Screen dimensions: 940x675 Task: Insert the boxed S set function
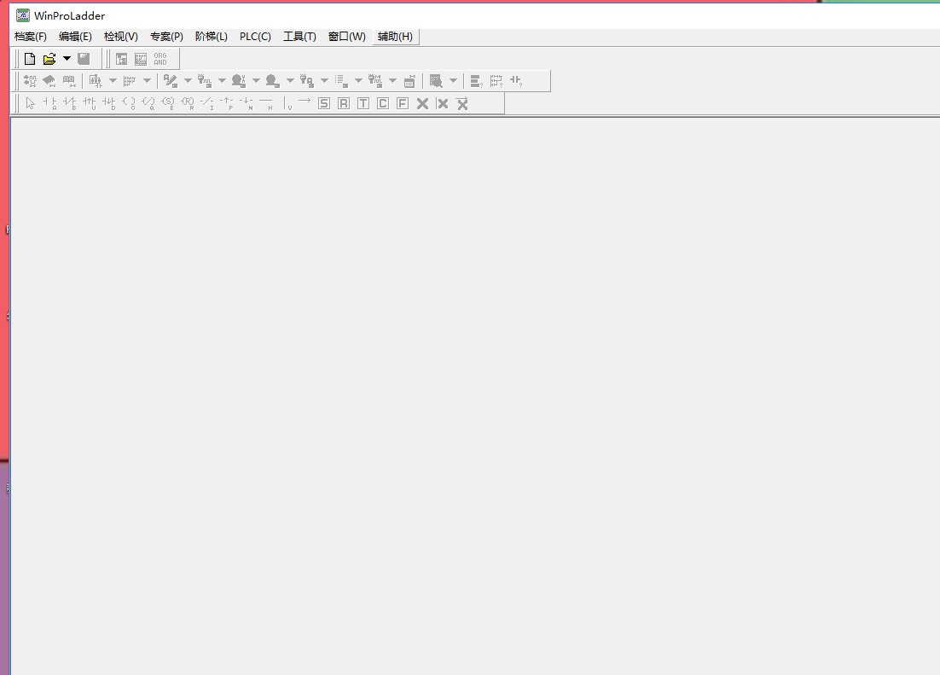pos(324,103)
